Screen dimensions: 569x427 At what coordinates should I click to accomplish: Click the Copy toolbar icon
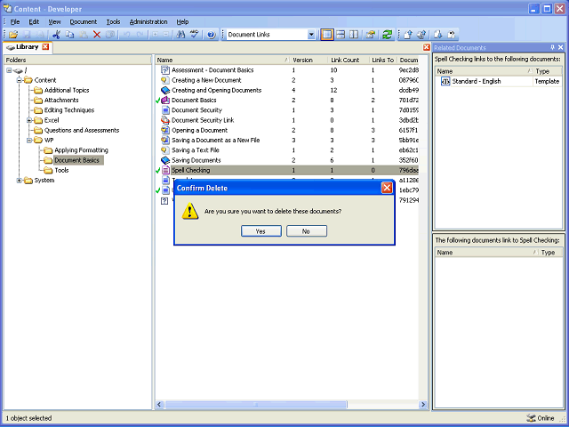pyautogui.click(x=69, y=35)
